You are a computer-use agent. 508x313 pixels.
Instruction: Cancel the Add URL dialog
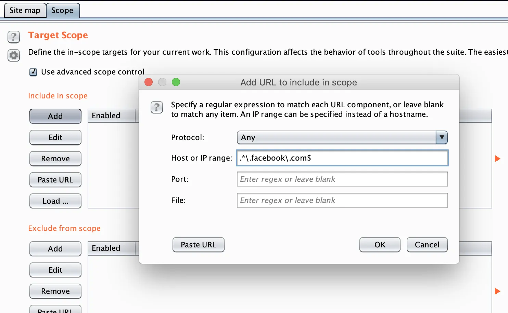point(427,245)
